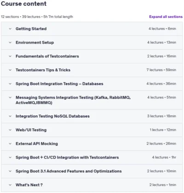Expand What's Next ? chevron
Screen dimensions: 184x193
pos(10,185)
